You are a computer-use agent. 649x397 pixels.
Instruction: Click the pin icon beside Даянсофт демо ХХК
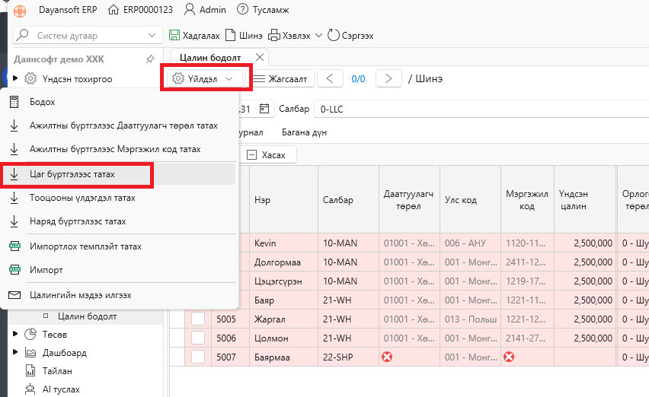tap(150, 59)
